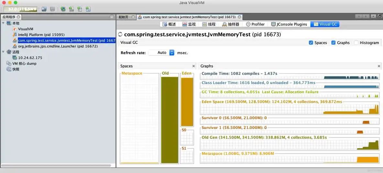Collapse the 本地 tree node
Image resolution: width=383 pixels, height=173 pixels.
tap(3, 23)
